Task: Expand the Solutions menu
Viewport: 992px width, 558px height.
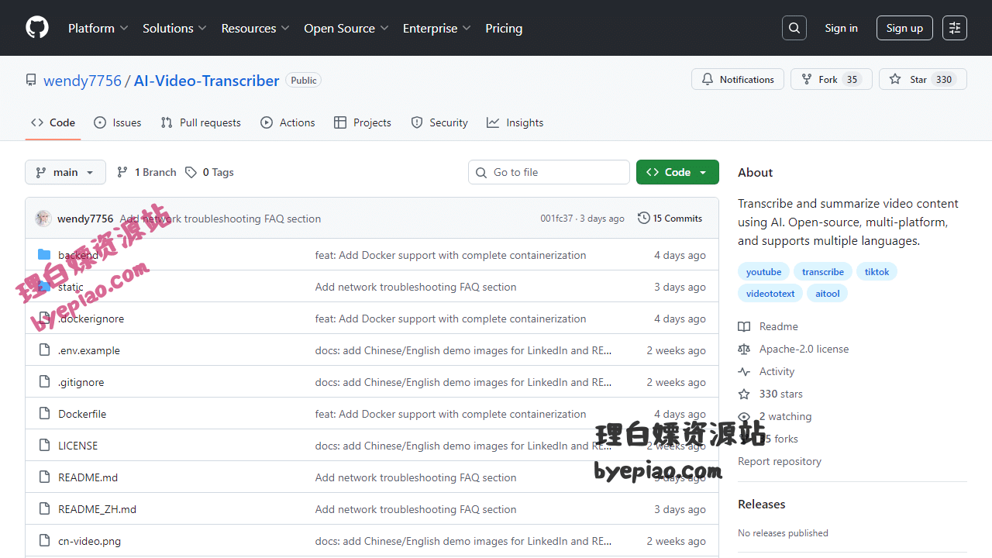Action: [174, 28]
